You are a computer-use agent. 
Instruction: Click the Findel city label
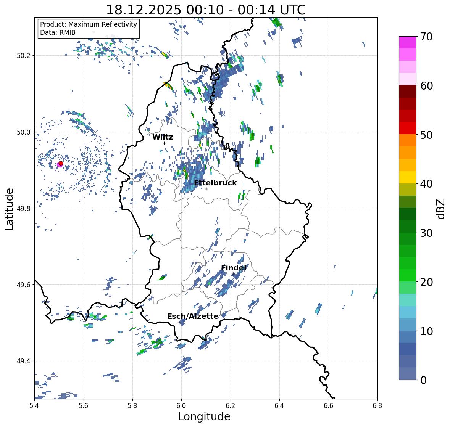[x=234, y=268]
